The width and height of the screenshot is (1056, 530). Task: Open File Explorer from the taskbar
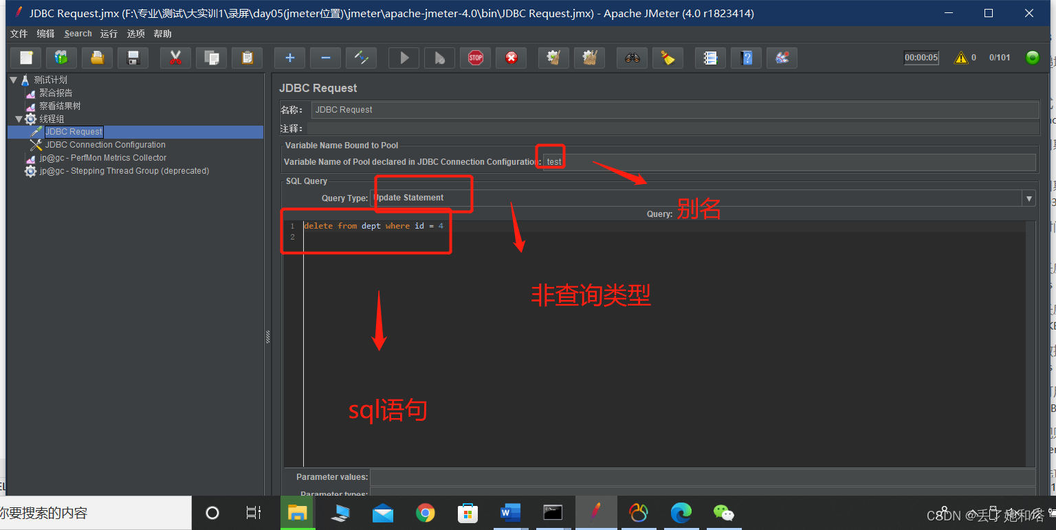pos(297,513)
